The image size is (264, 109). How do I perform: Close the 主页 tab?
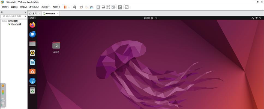pyautogui.click(x=39, y=14)
